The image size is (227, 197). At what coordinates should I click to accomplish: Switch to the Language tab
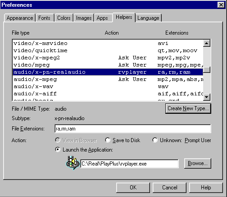point(148,18)
